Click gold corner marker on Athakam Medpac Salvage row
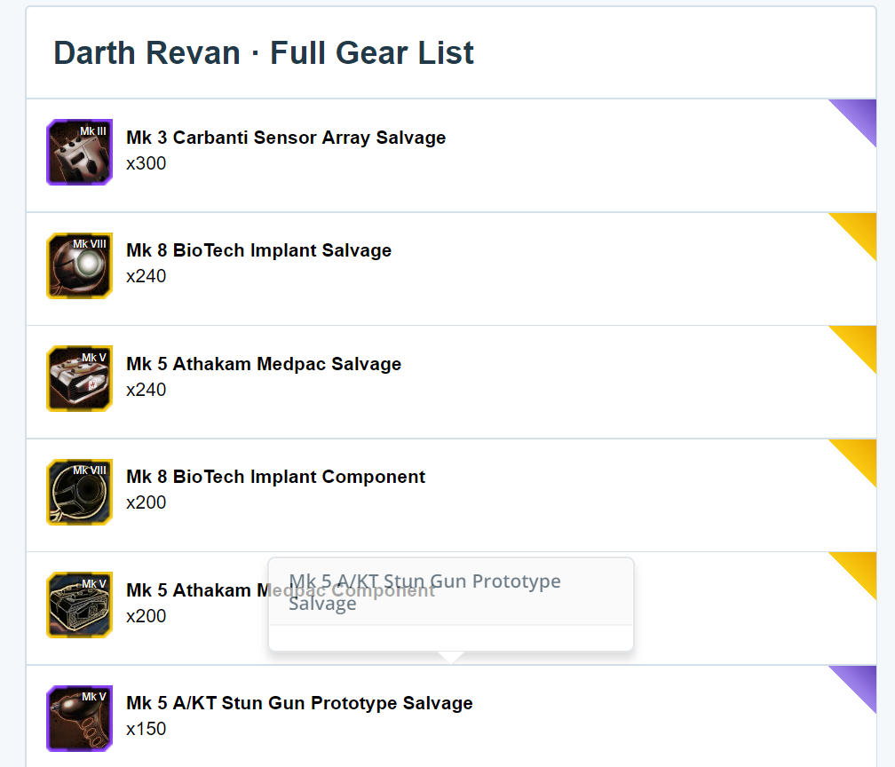This screenshot has height=767, width=895. tap(860, 340)
